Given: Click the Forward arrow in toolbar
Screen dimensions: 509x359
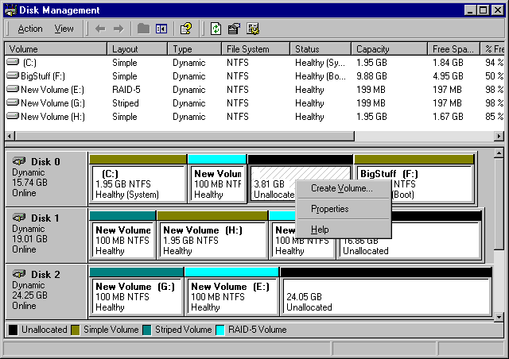Looking at the screenshot, I should [x=118, y=29].
